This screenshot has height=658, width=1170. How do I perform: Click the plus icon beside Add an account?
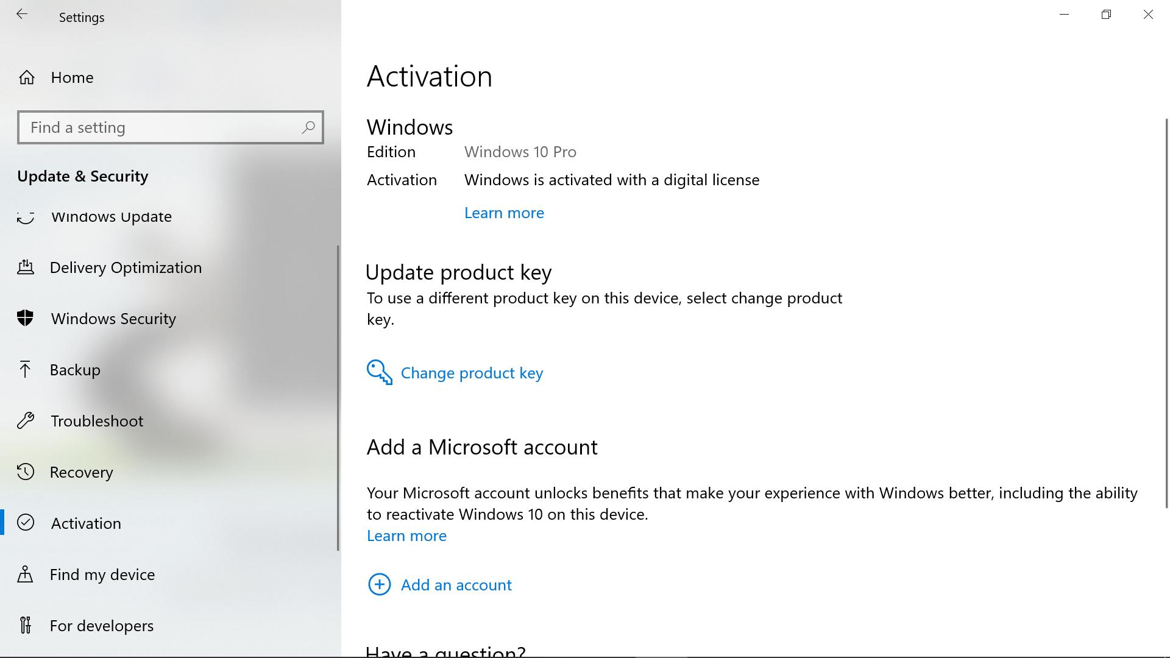tap(379, 584)
